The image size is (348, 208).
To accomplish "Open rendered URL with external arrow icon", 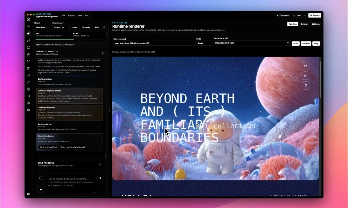I will (x=287, y=43).
